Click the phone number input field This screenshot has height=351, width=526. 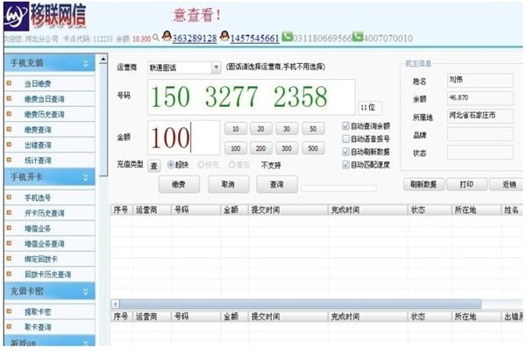coord(252,97)
